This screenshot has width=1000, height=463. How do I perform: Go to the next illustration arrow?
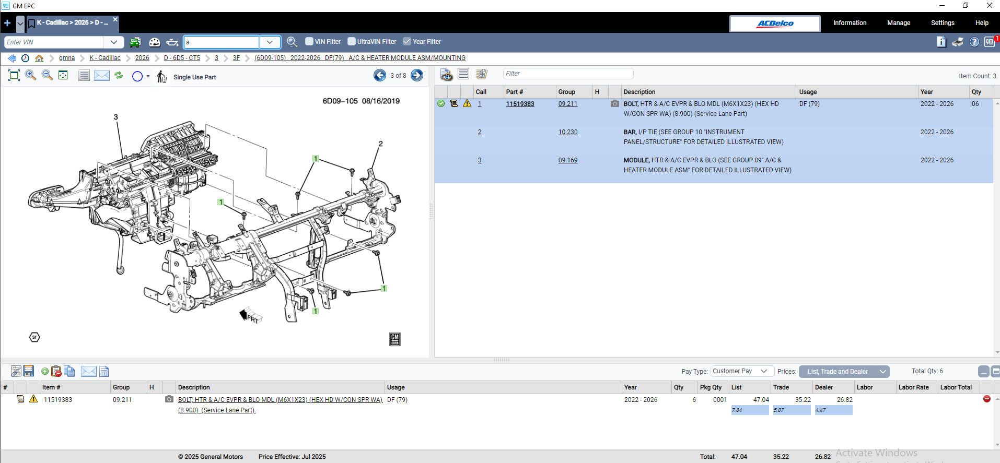click(x=417, y=75)
